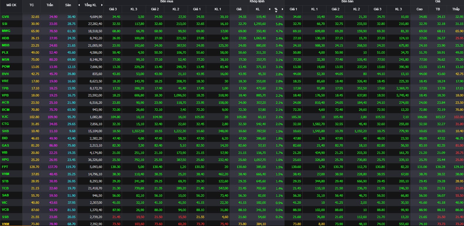
Task: Sort by the TC column header
Action: (32, 5)
